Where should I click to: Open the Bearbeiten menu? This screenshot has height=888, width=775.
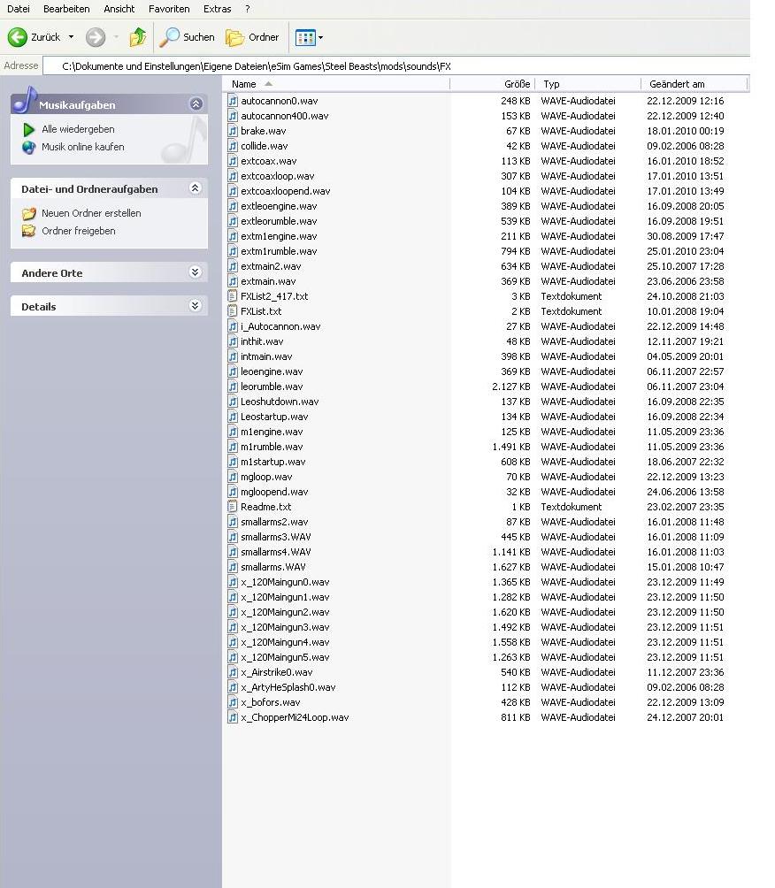coord(66,9)
